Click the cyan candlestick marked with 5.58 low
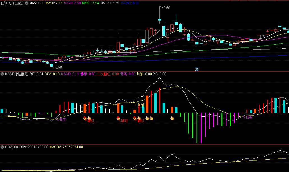Viewport: 289px width, 172px height. point(52,65)
